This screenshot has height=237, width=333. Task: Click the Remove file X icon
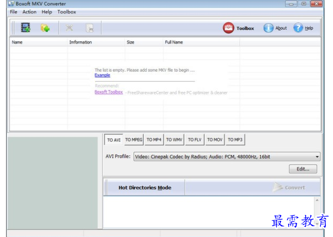[69, 28]
